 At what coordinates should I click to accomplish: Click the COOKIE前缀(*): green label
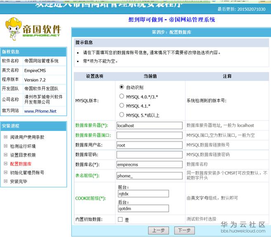pyautogui.click(x=91, y=198)
